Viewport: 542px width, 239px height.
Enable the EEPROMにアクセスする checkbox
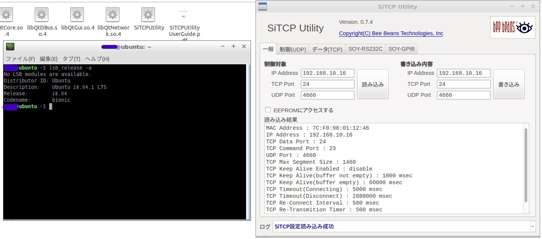[268, 110]
